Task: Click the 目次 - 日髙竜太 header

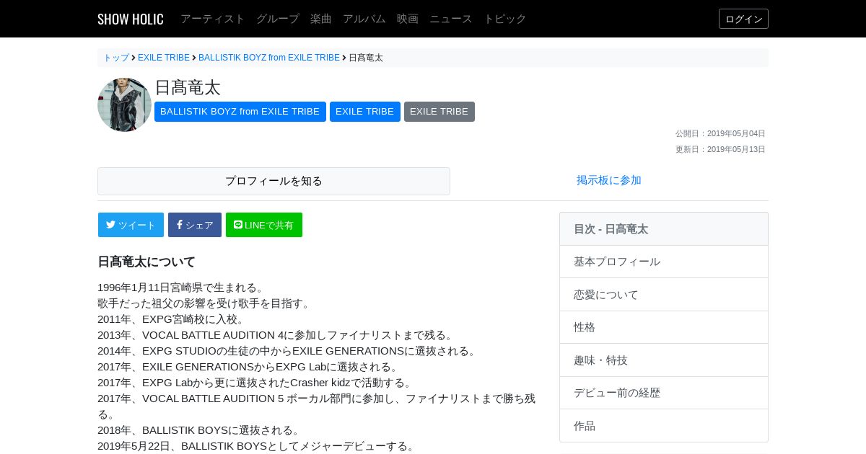Action: 664,229
